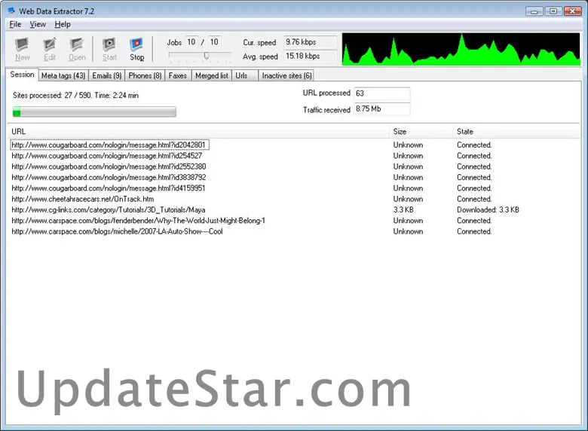Screen dimensions: 588x431
Task: Click the current Jobs count field
Action: [x=191, y=42]
